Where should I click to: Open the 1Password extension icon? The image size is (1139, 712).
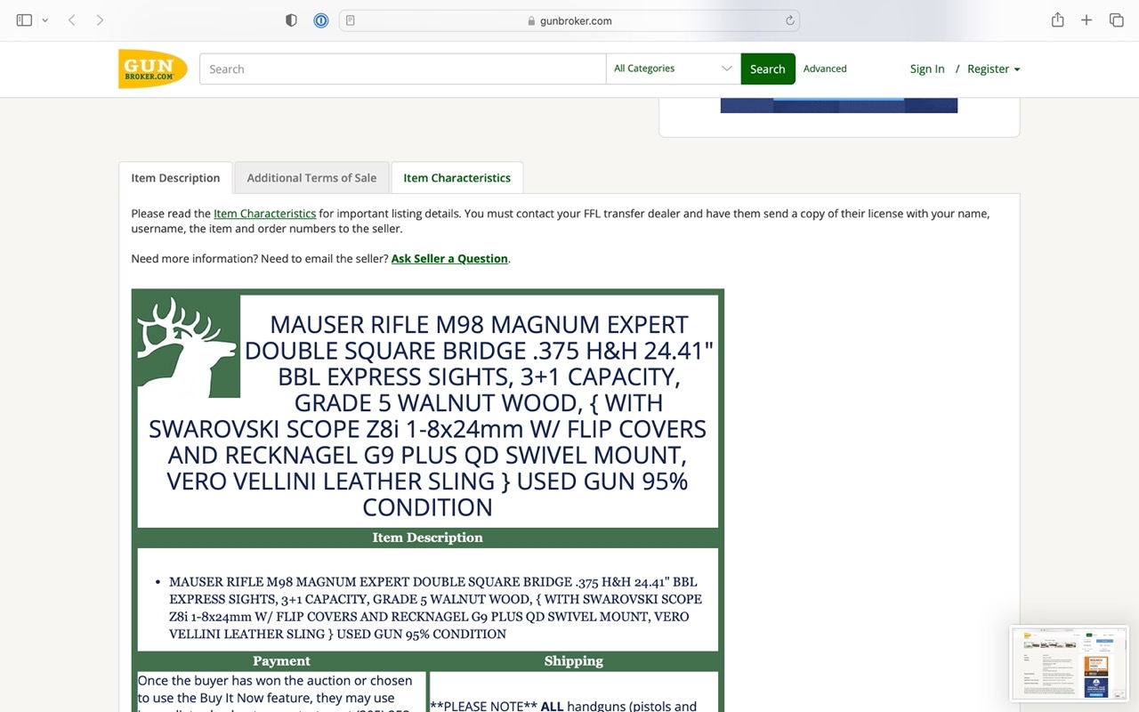321,20
